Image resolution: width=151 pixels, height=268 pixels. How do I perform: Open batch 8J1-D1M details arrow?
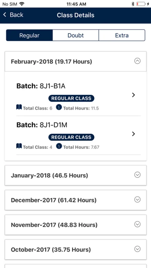click(133, 134)
